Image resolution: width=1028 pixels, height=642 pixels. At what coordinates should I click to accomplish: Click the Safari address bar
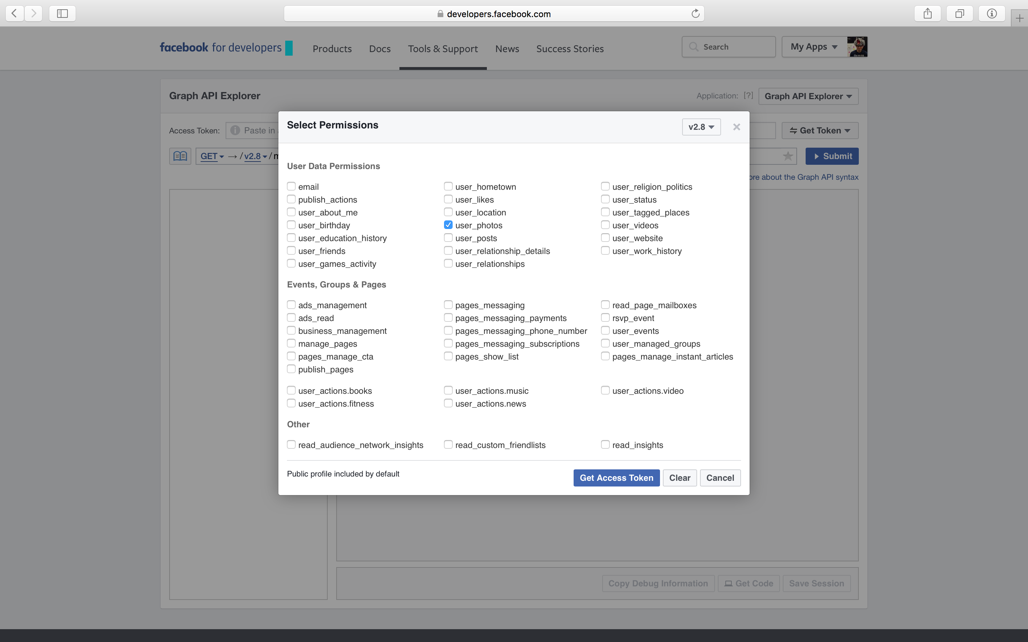(x=494, y=14)
